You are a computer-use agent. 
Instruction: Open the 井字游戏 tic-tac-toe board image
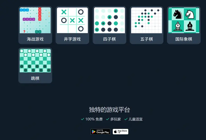(x=72, y=20)
